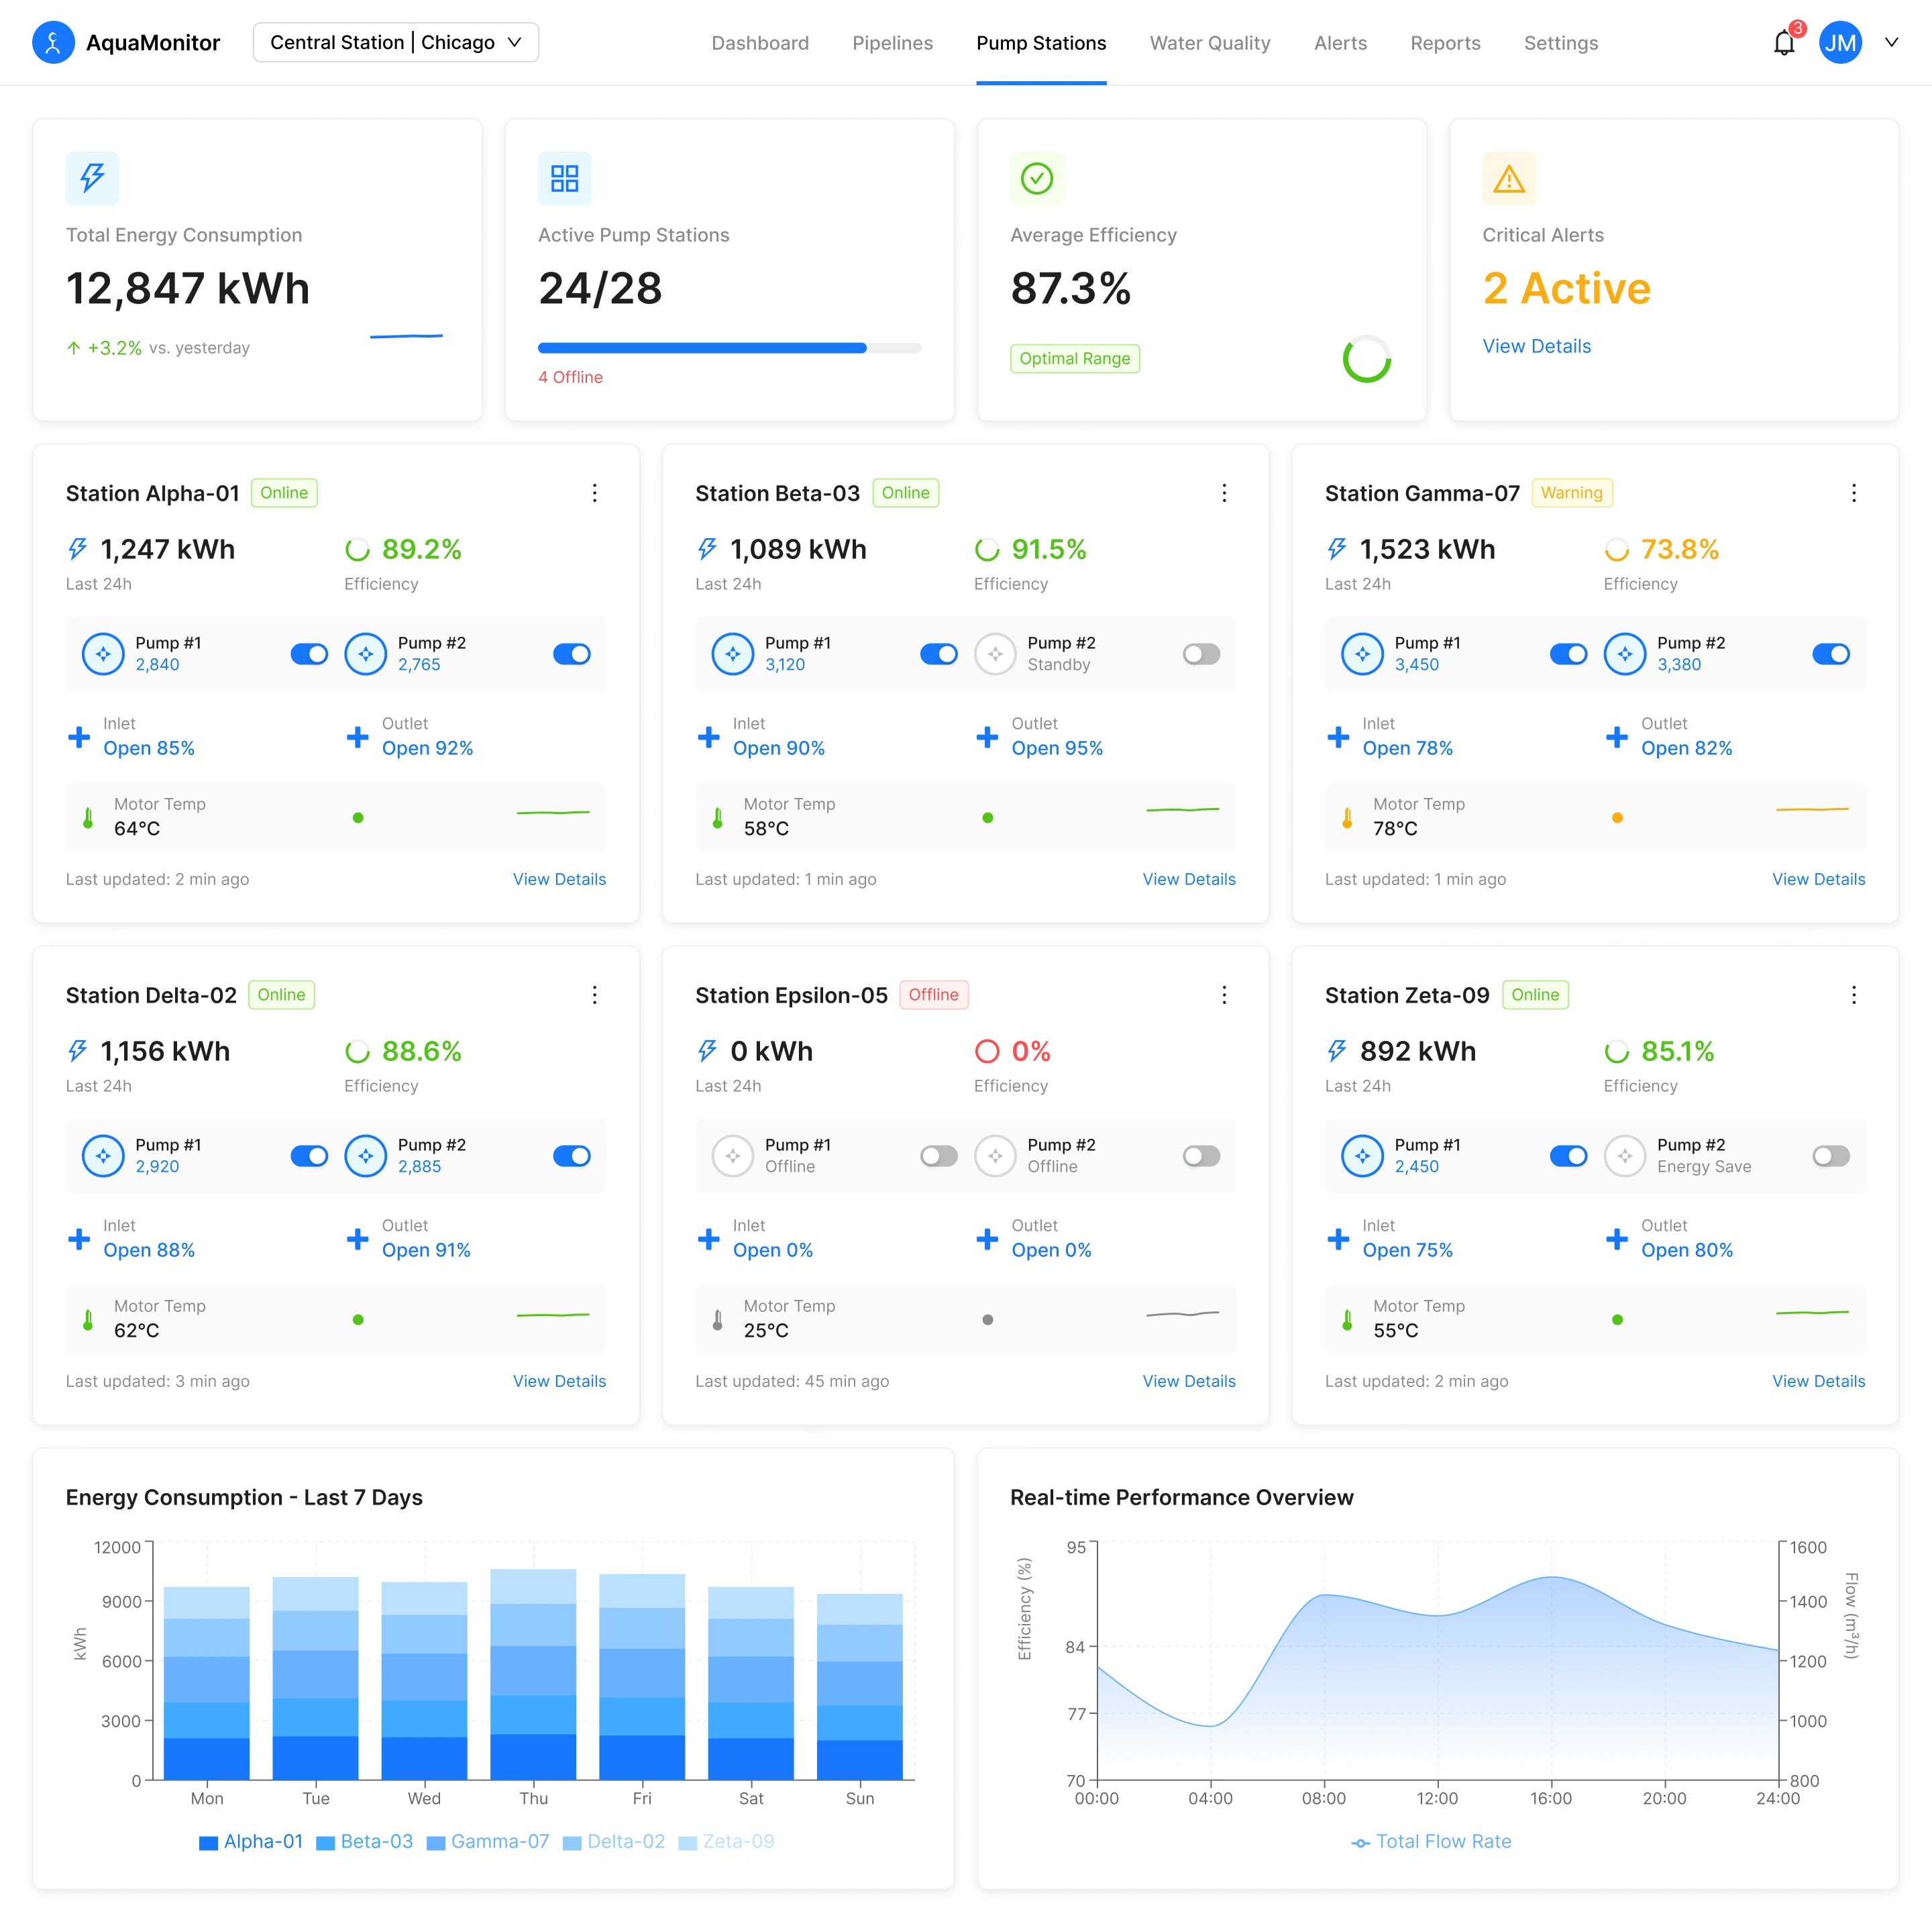This screenshot has height=1922, width=1932.
Task: Go to the Pipelines tab
Action: click(892, 43)
